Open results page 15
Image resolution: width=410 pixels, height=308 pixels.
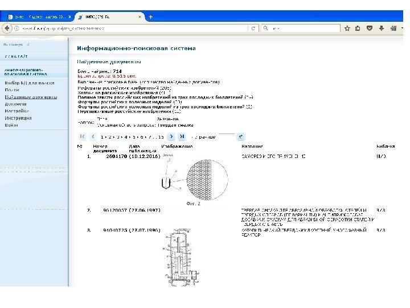(x=161, y=137)
